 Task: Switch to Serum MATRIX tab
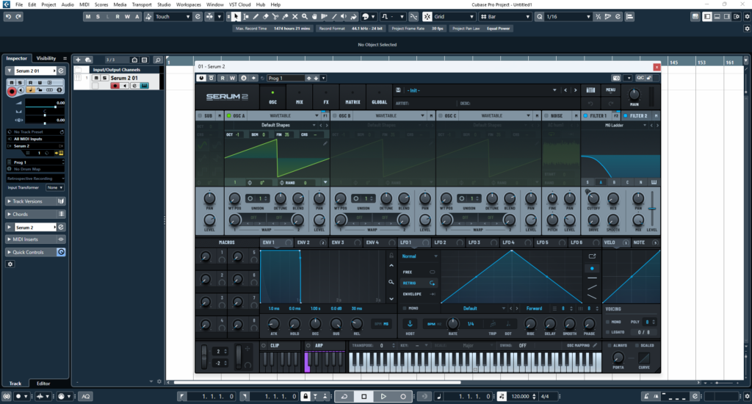point(352,97)
